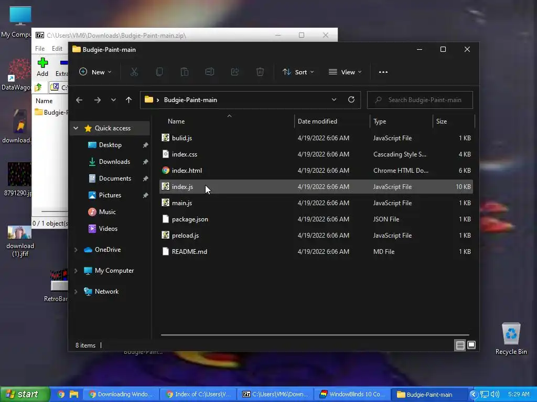Viewport: 537px width, 402px height.
Task: Open Desktop in Quick access
Action: point(110,145)
